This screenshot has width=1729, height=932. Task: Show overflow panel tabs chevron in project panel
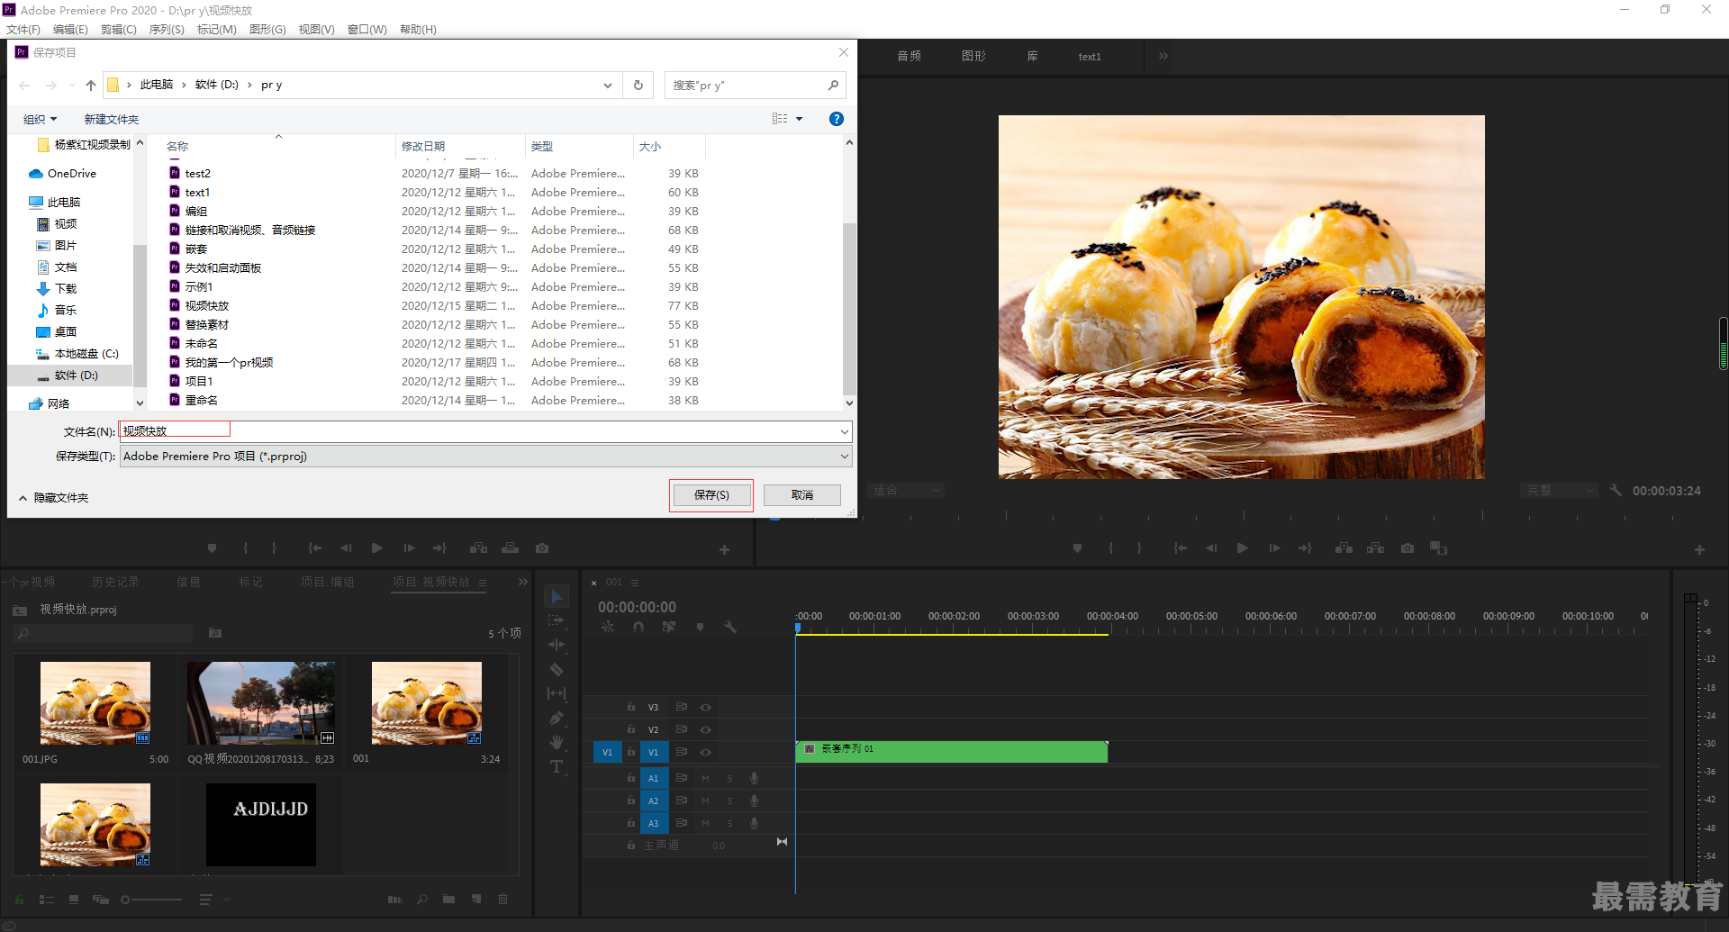[523, 583]
